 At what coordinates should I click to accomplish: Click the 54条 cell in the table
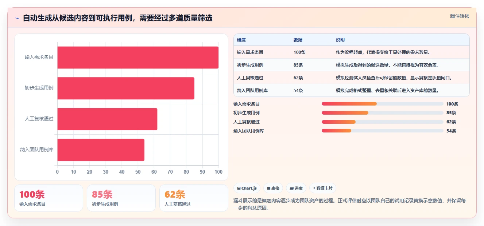pos(298,91)
